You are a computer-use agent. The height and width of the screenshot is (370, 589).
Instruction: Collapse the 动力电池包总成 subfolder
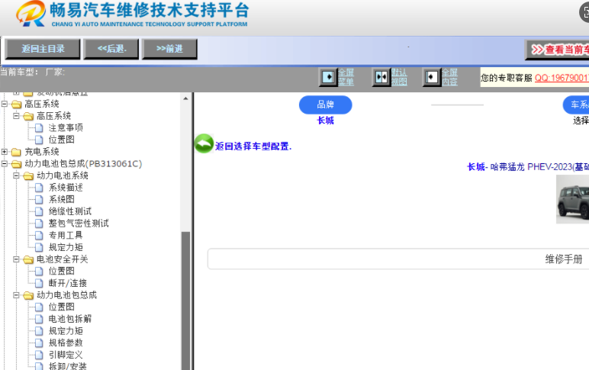[x=17, y=295]
